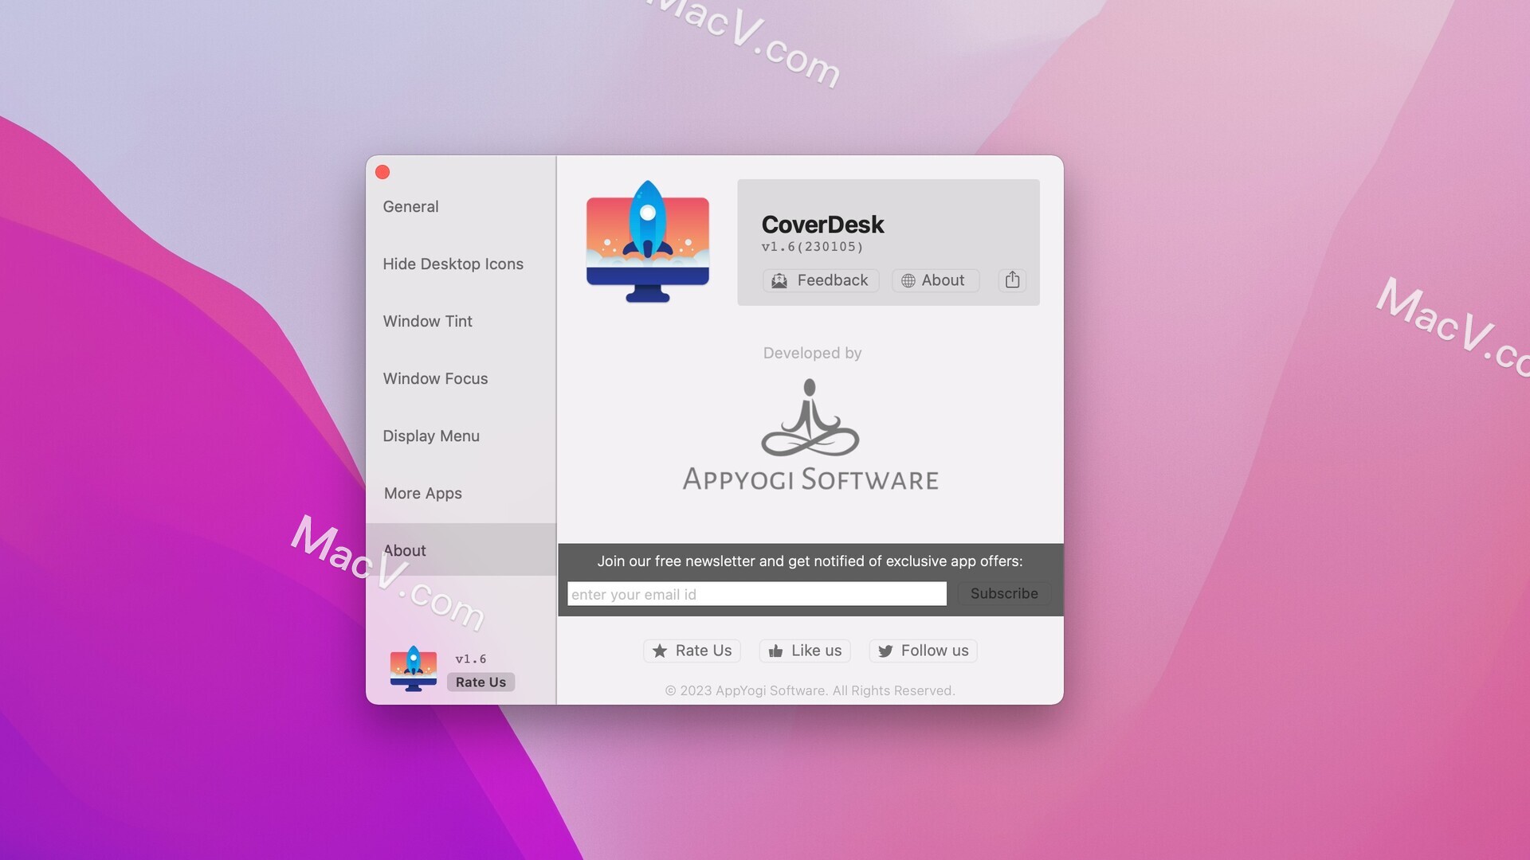The height and width of the screenshot is (860, 1530).
Task: Expand the More Apps section
Action: pyautogui.click(x=422, y=491)
